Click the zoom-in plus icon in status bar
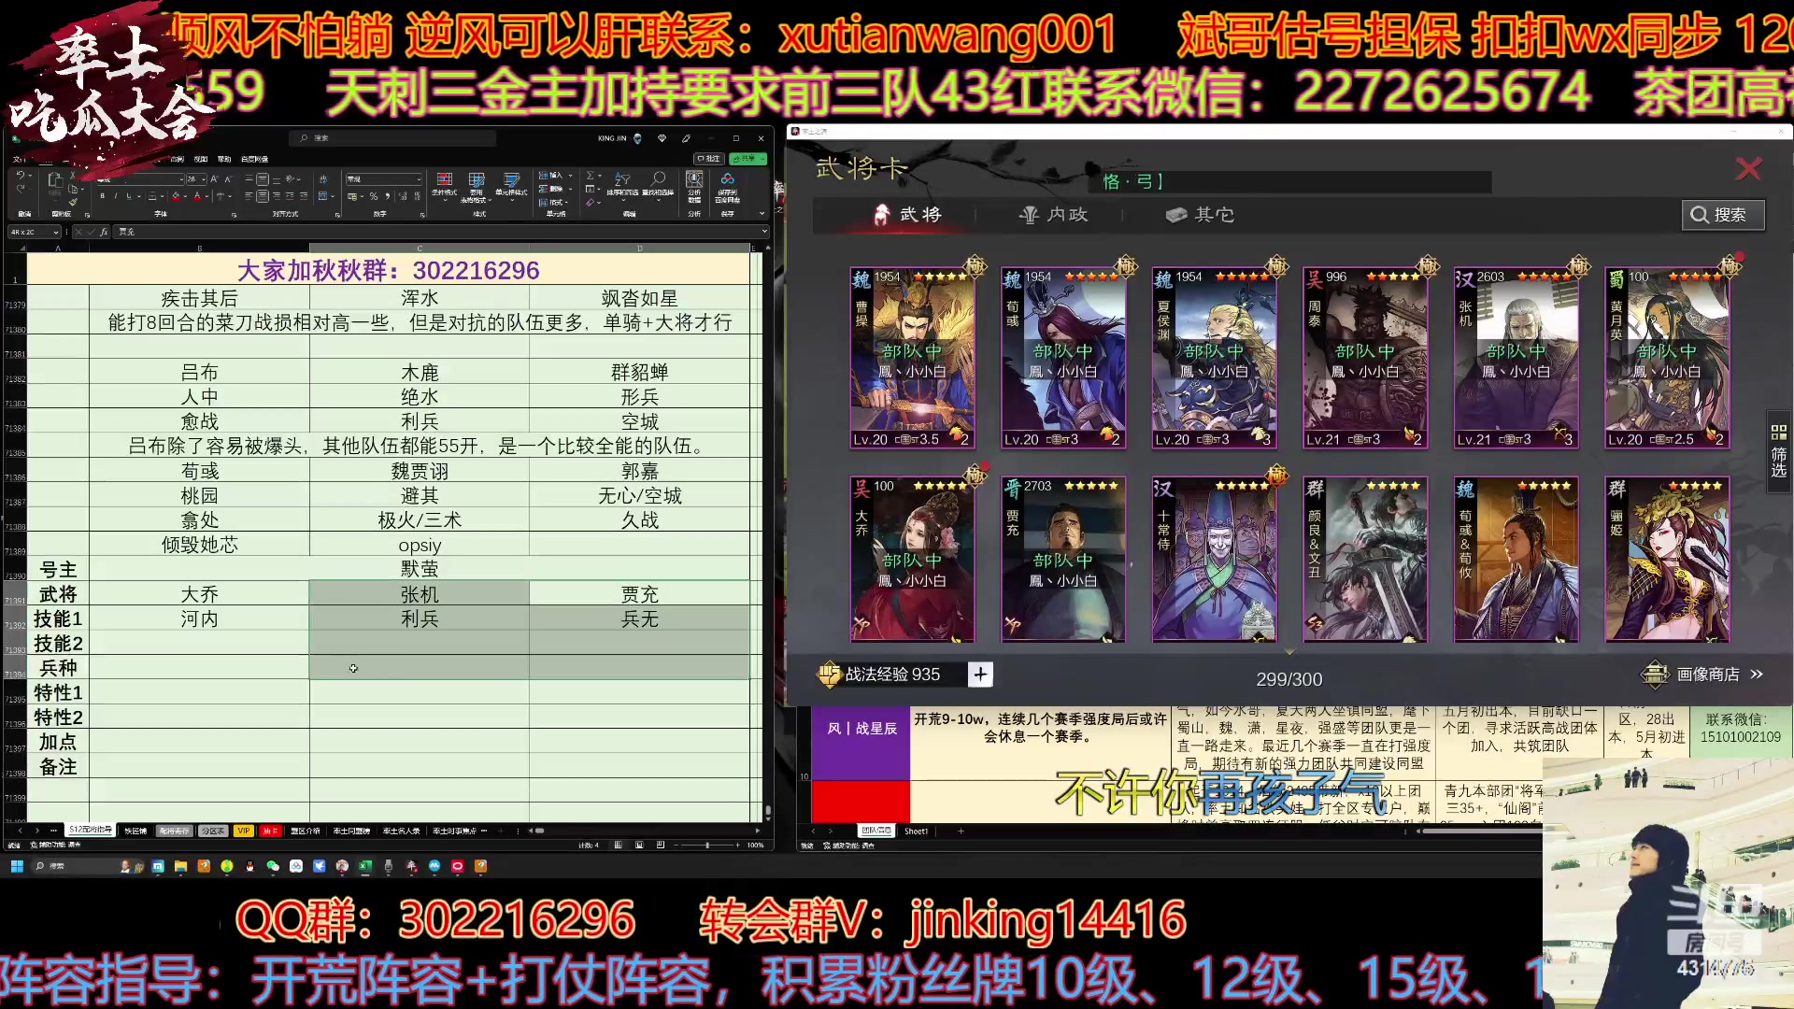This screenshot has width=1794, height=1009. pos(737,846)
